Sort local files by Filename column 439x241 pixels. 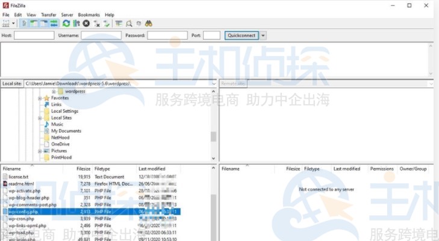tap(32, 169)
